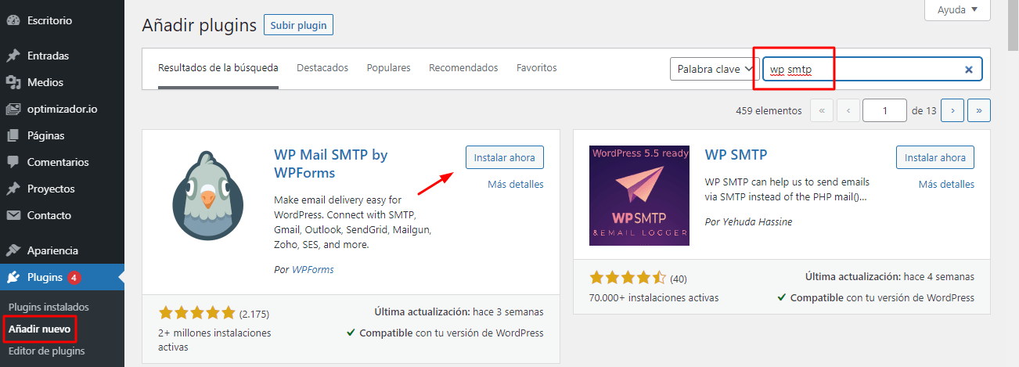Click the Páginas pages icon
Image resolution: width=1019 pixels, height=367 pixels.
[13, 135]
